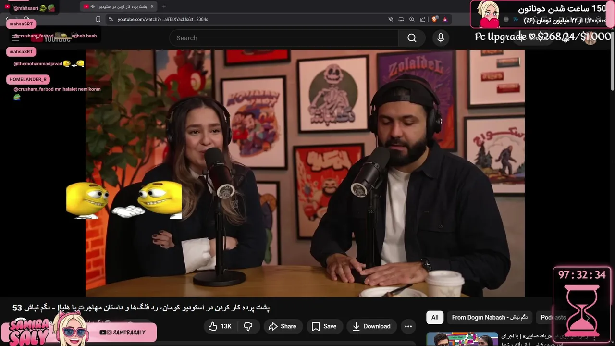Click the Brave Shields lion icon
615x346 pixels.
(434, 19)
